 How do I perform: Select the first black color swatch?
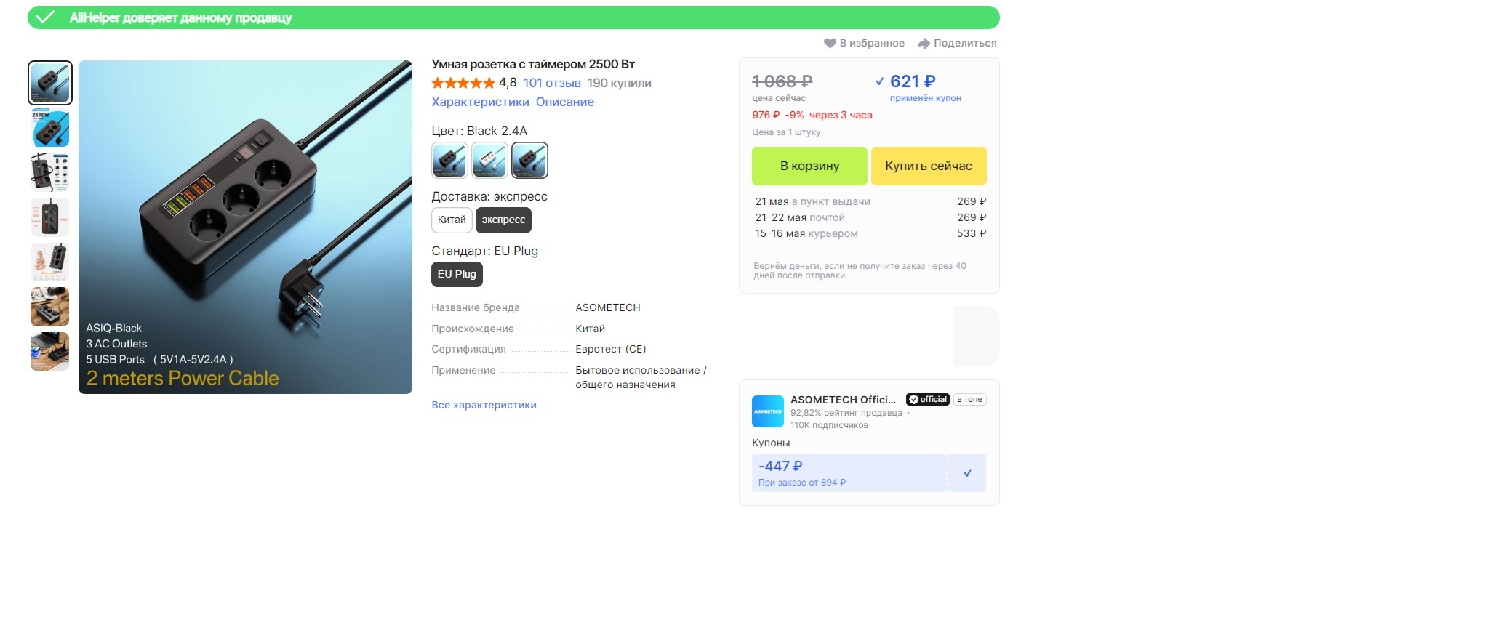[x=449, y=161]
